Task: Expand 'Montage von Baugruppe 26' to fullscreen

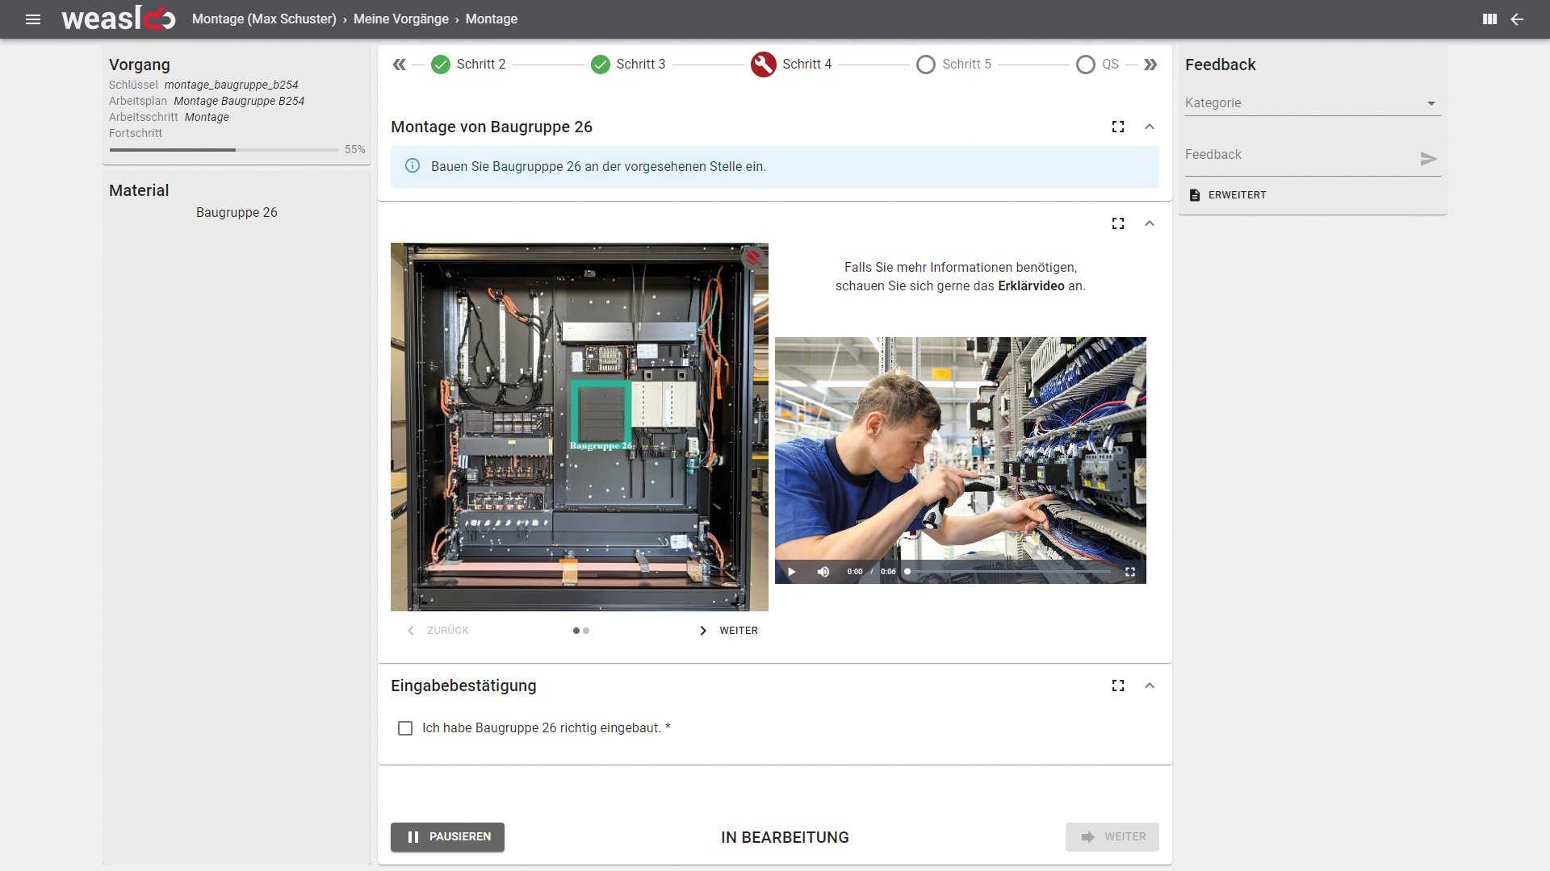Action: [1117, 127]
